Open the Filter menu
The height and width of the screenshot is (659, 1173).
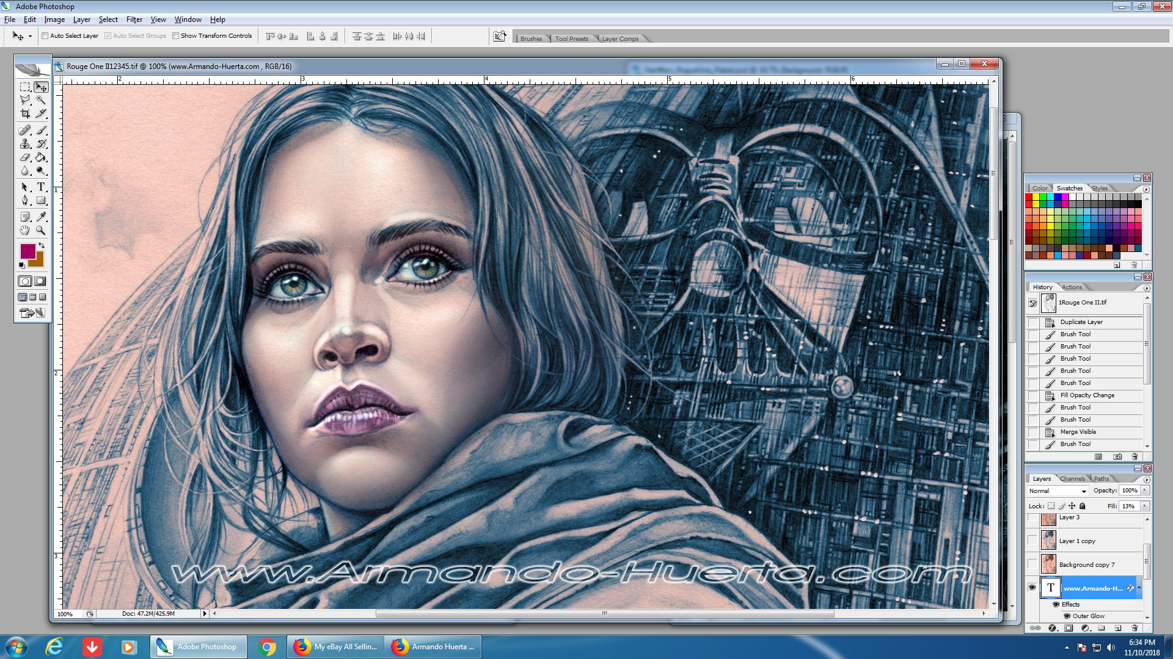coord(134,20)
